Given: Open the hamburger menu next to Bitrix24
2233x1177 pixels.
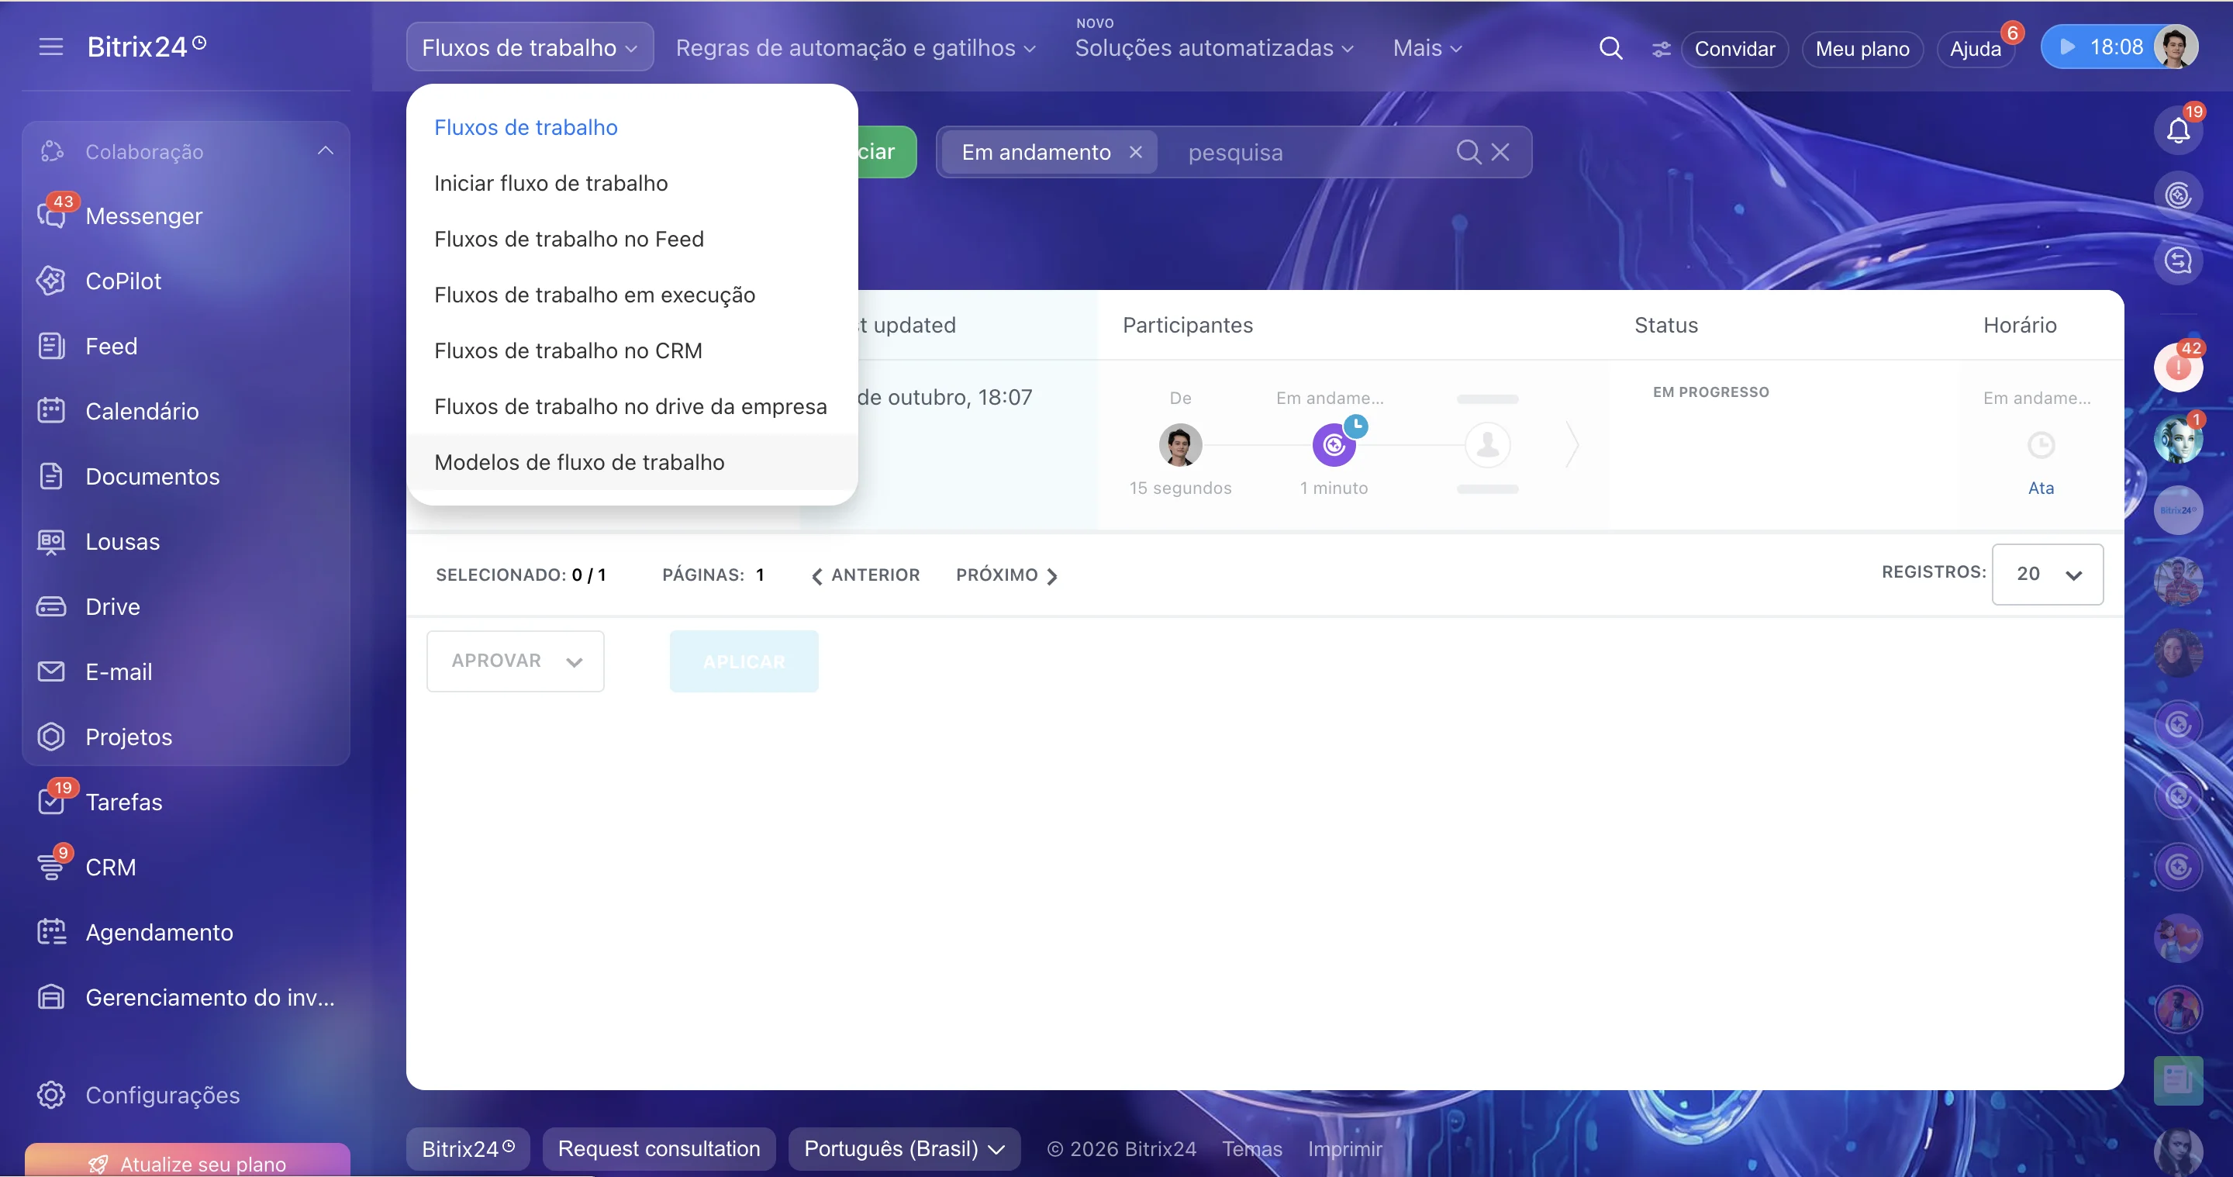Looking at the screenshot, I should point(51,47).
